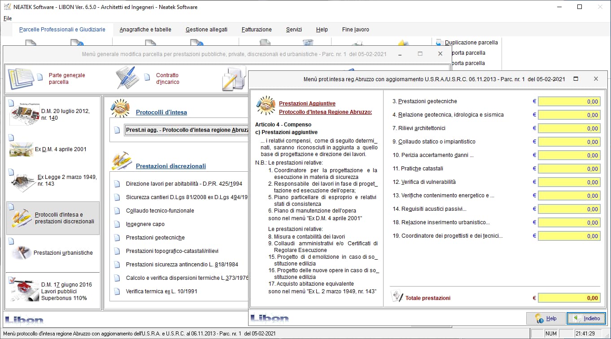Click 18. Relazione inserimento urbanistico field
Image resolution: width=611 pixels, height=339 pixels.
(569, 223)
